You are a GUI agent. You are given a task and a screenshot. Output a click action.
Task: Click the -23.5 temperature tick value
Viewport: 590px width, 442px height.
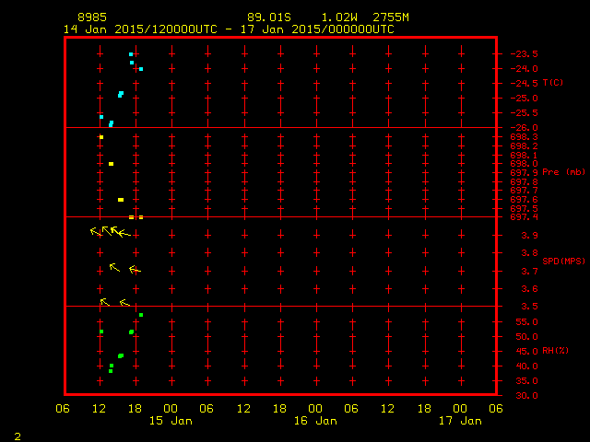[525, 54]
